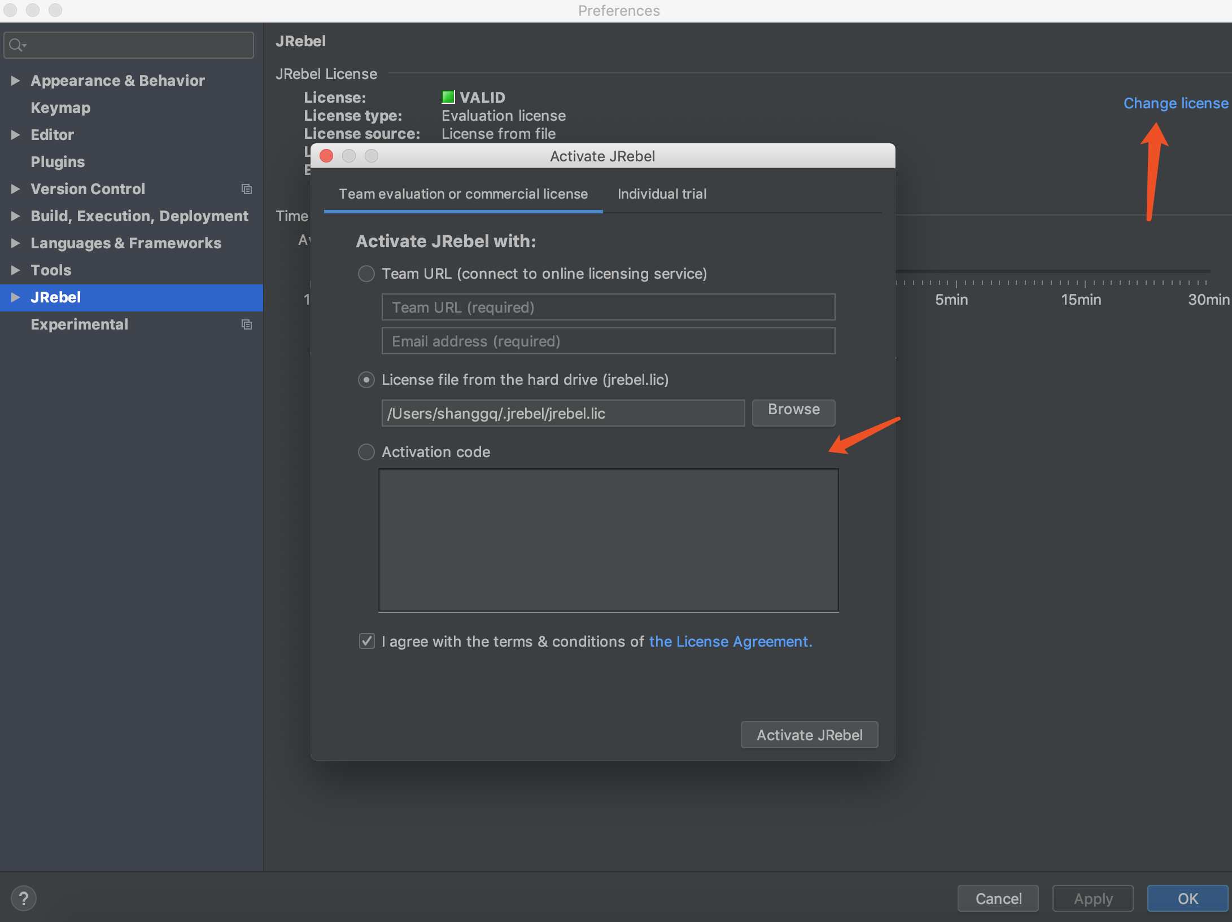The image size is (1232, 922).
Task: Click the Team URL (required) input
Action: point(608,307)
